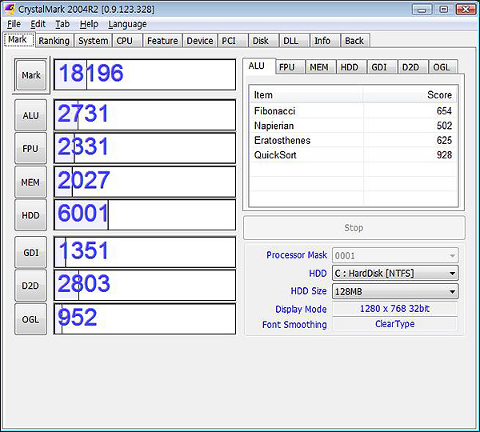Run the FPU benchmark button
Viewport: 480px width, 432px height.
point(30,149)
